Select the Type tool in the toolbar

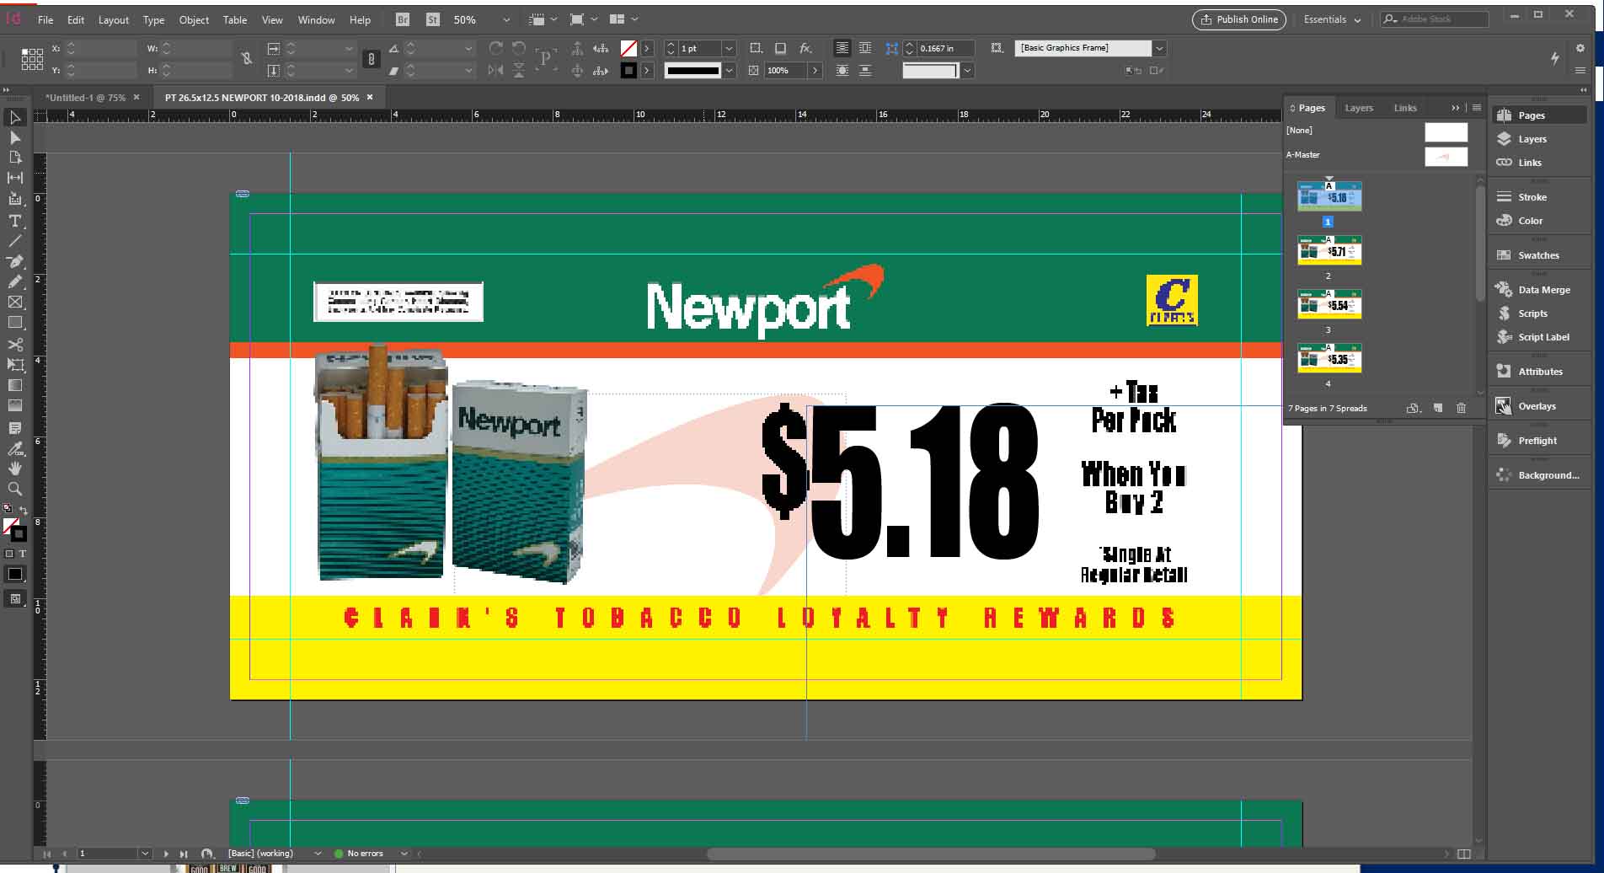[x=14, y=221]
